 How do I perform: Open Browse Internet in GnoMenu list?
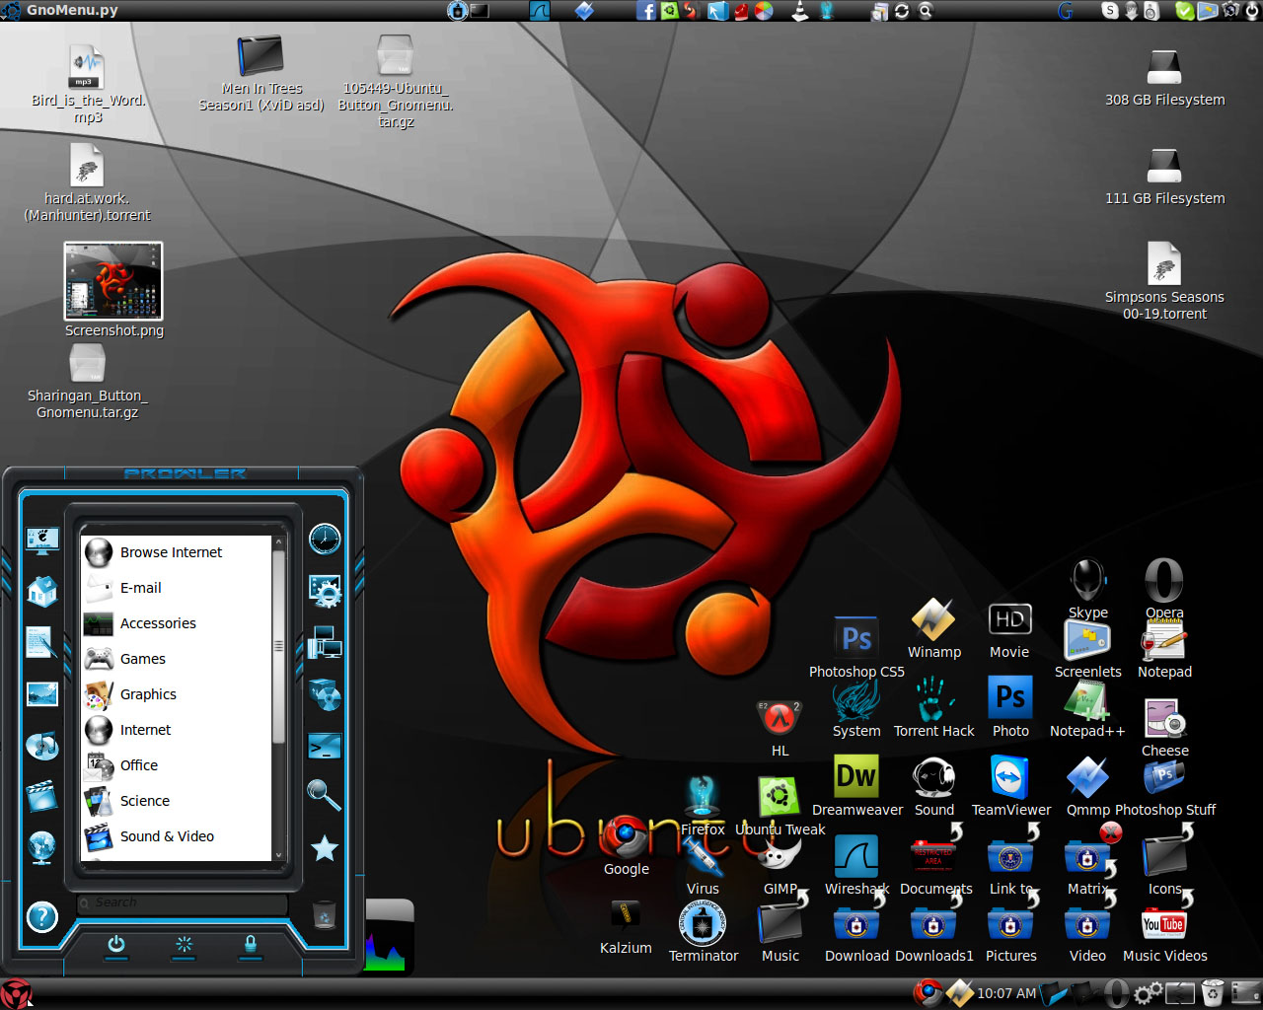pyautogui.click(x=176, y=552)
